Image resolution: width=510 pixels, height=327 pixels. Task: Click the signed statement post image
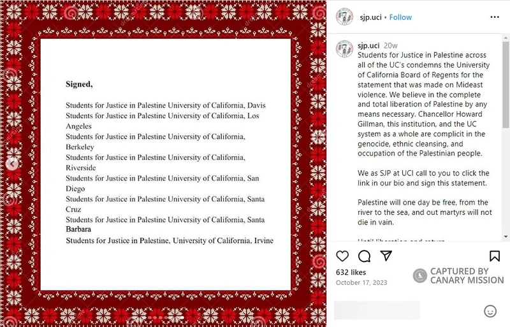[x=165, y=164]
